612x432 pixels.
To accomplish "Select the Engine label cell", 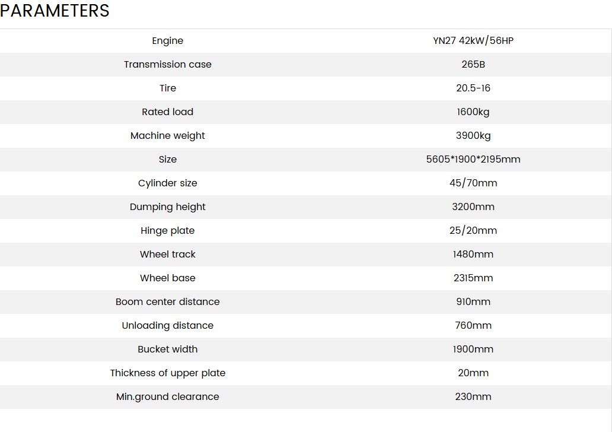I will click(167, 40).
